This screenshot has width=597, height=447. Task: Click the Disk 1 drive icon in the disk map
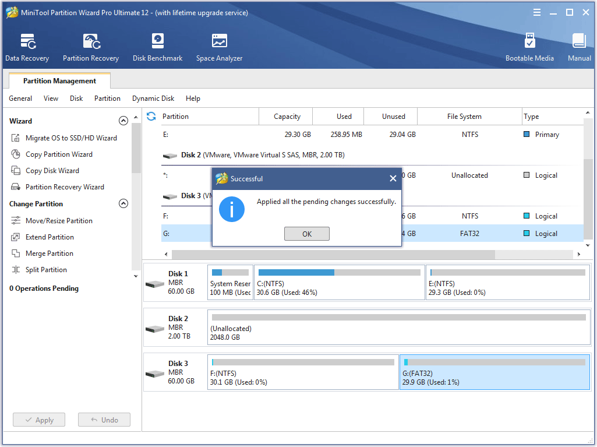[x=154, y=284]
